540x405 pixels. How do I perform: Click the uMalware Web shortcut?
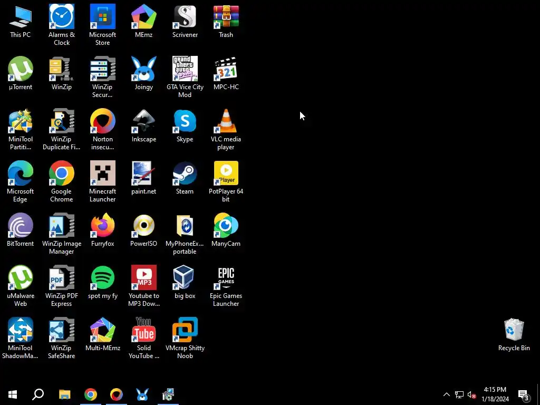click(21, 286)
